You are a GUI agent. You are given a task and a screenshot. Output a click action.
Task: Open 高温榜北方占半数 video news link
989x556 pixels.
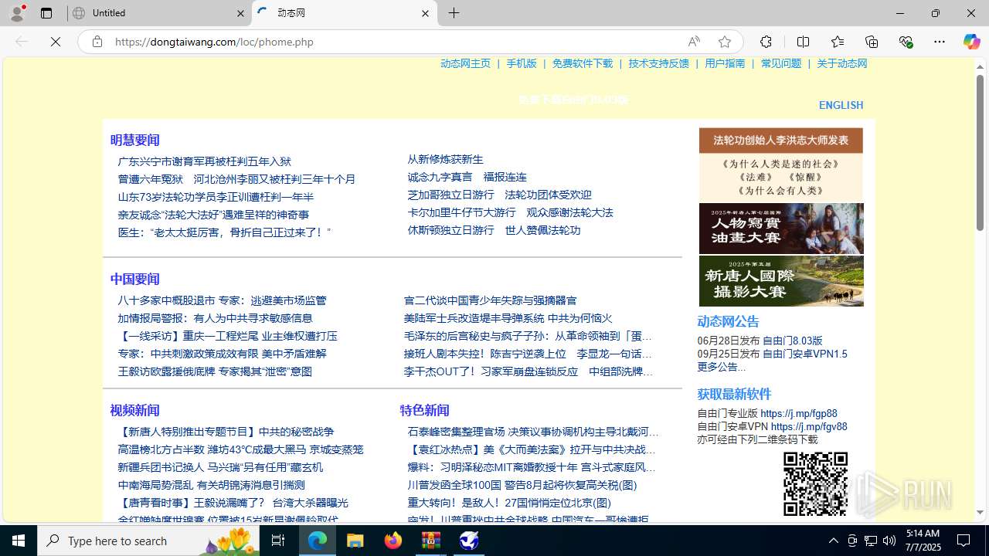(240, 449)
